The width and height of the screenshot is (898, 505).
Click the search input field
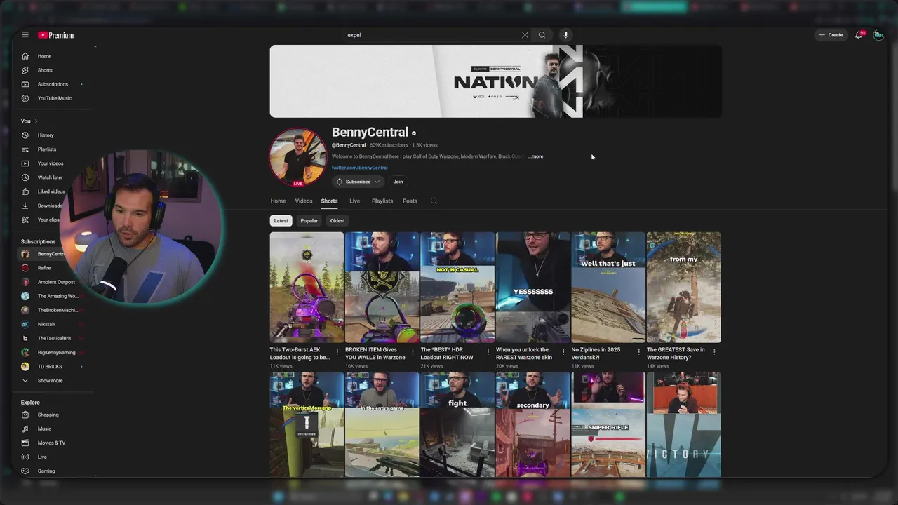point(431,35)
